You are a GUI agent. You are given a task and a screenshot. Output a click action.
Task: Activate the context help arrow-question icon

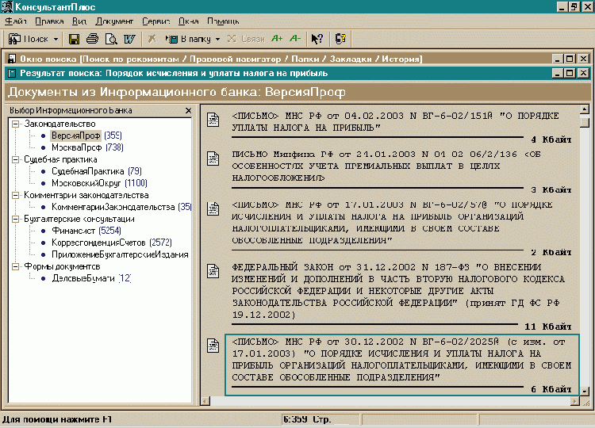tap(317, 39)
